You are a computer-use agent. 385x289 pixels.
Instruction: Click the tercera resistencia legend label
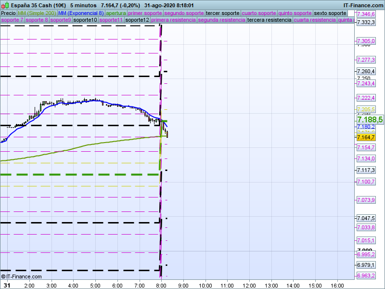[x=269, y=20]
